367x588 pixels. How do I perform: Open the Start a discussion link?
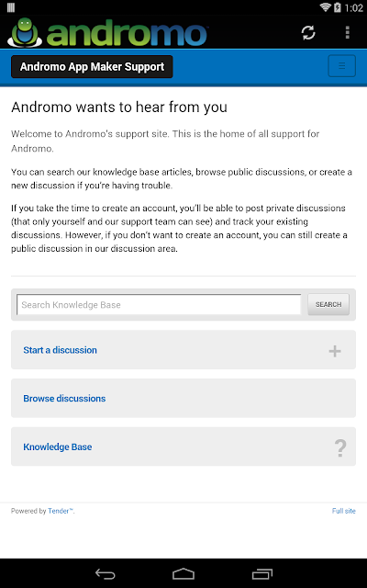point(60,350)
